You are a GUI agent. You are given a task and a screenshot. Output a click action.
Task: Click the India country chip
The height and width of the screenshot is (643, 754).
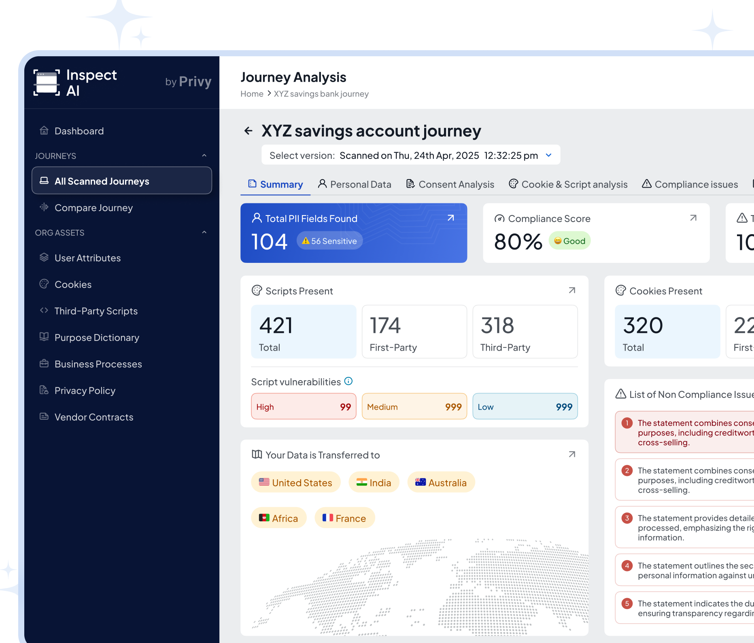(374, 482)
